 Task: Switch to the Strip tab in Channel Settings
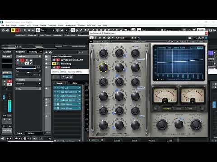pyautogui.click(x=75, y=83)
